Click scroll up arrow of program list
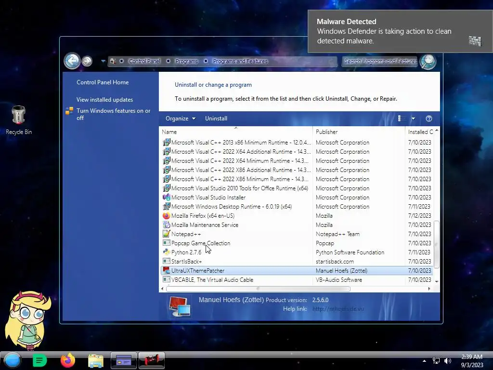Viewport: 493px width, 370px height. pos(437,130)
